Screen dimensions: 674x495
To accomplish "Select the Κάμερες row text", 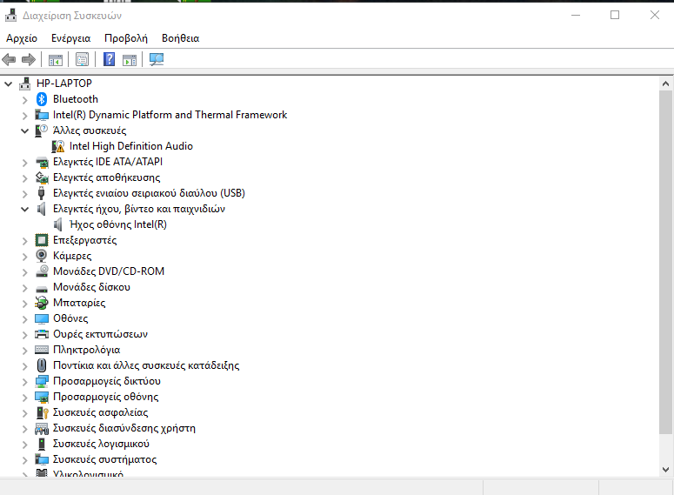I will tap(72, 256).
